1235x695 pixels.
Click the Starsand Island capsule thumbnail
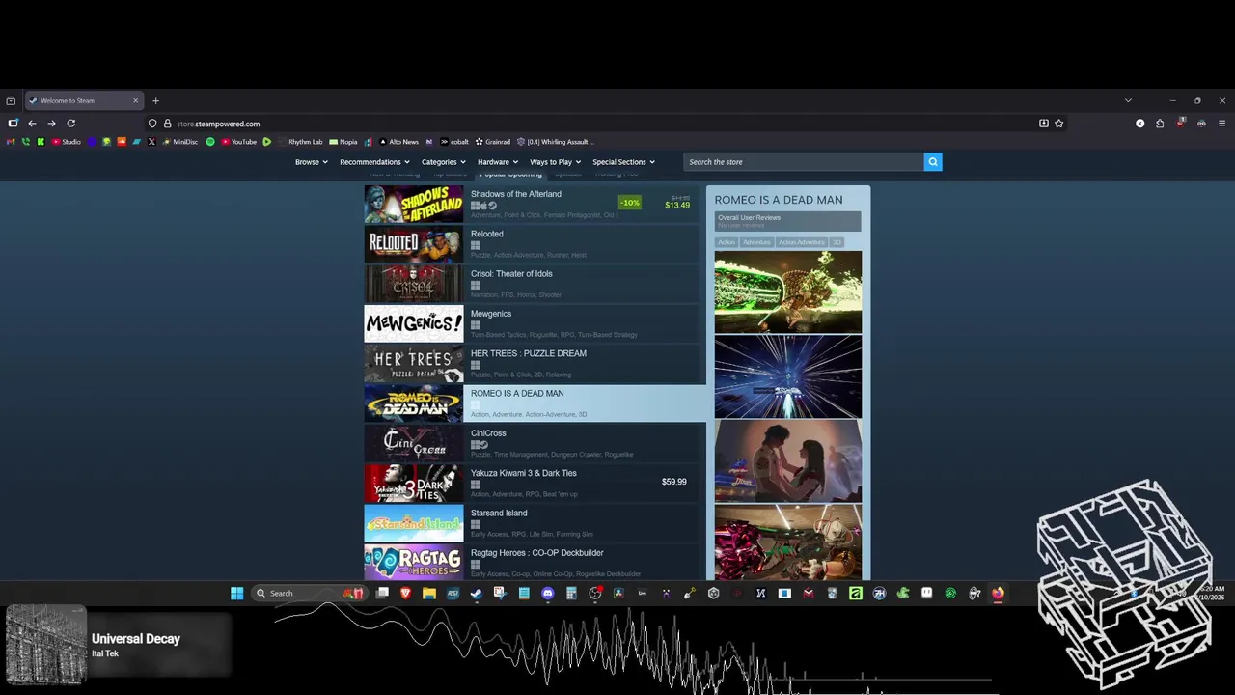(x=414, y=523)
